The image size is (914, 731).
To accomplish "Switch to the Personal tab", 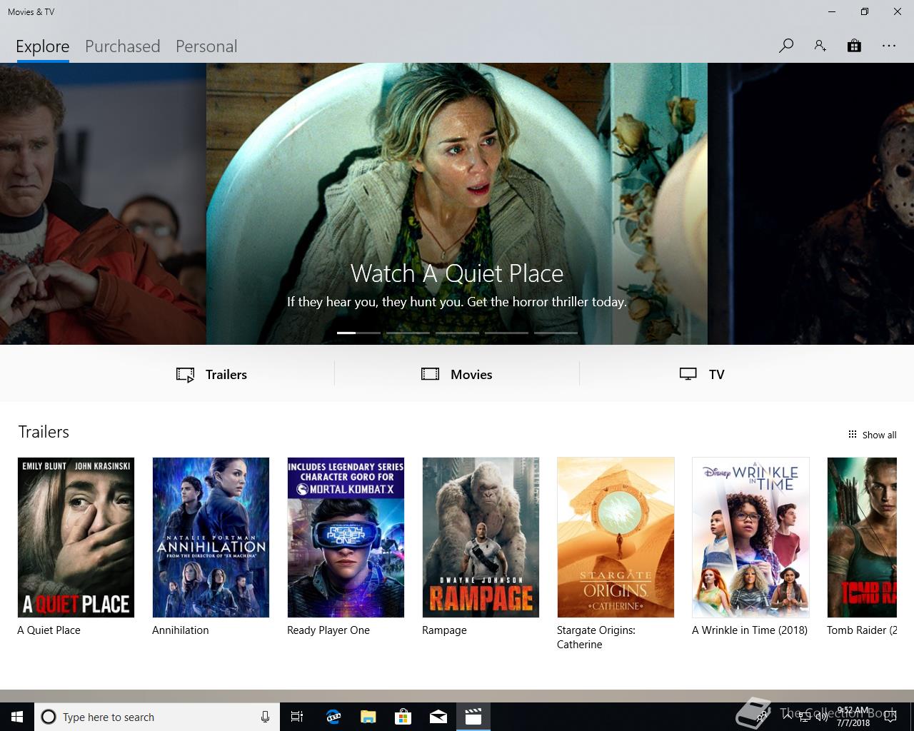I will [x=206, y=46].
